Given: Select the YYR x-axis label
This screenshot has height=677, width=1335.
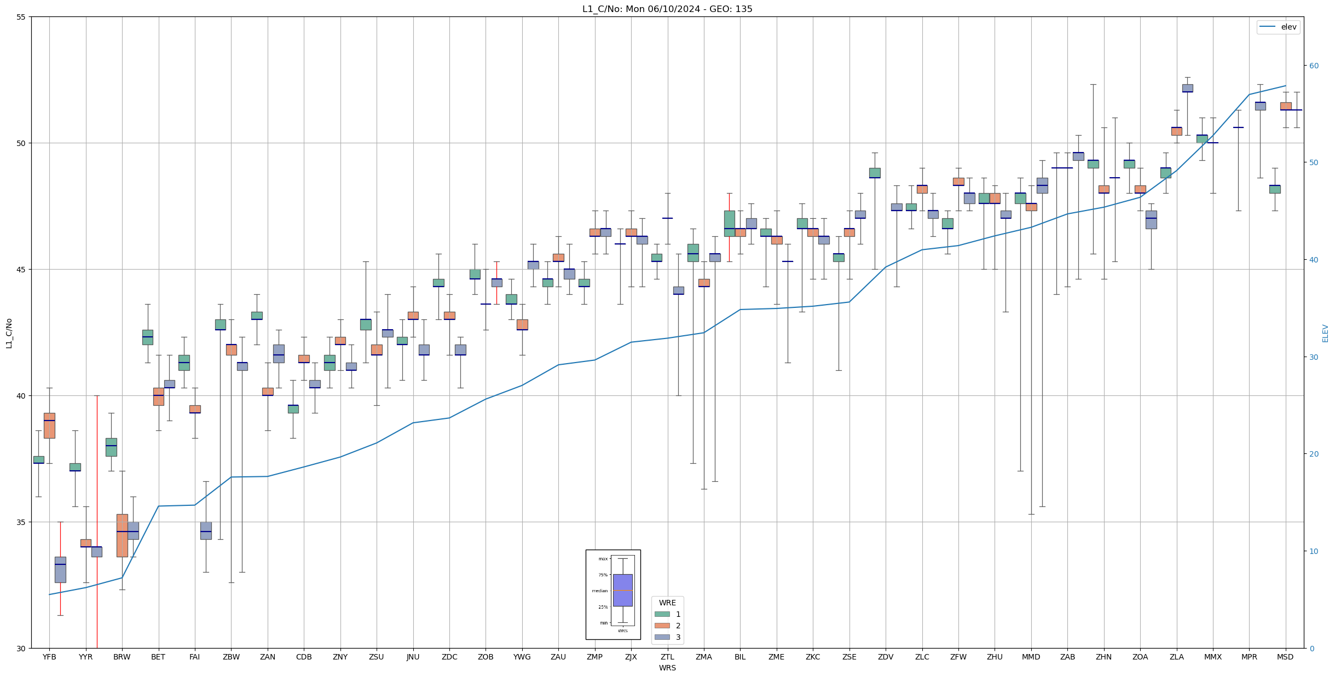Looking at the screenshot, I should pyautogui.click(x=86, y=657).
